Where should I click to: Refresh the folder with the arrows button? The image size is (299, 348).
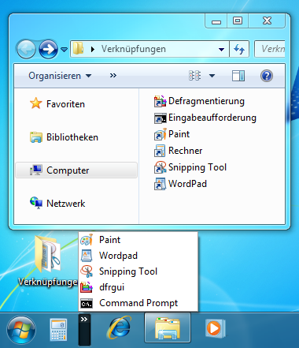click(x=239, y=49)
